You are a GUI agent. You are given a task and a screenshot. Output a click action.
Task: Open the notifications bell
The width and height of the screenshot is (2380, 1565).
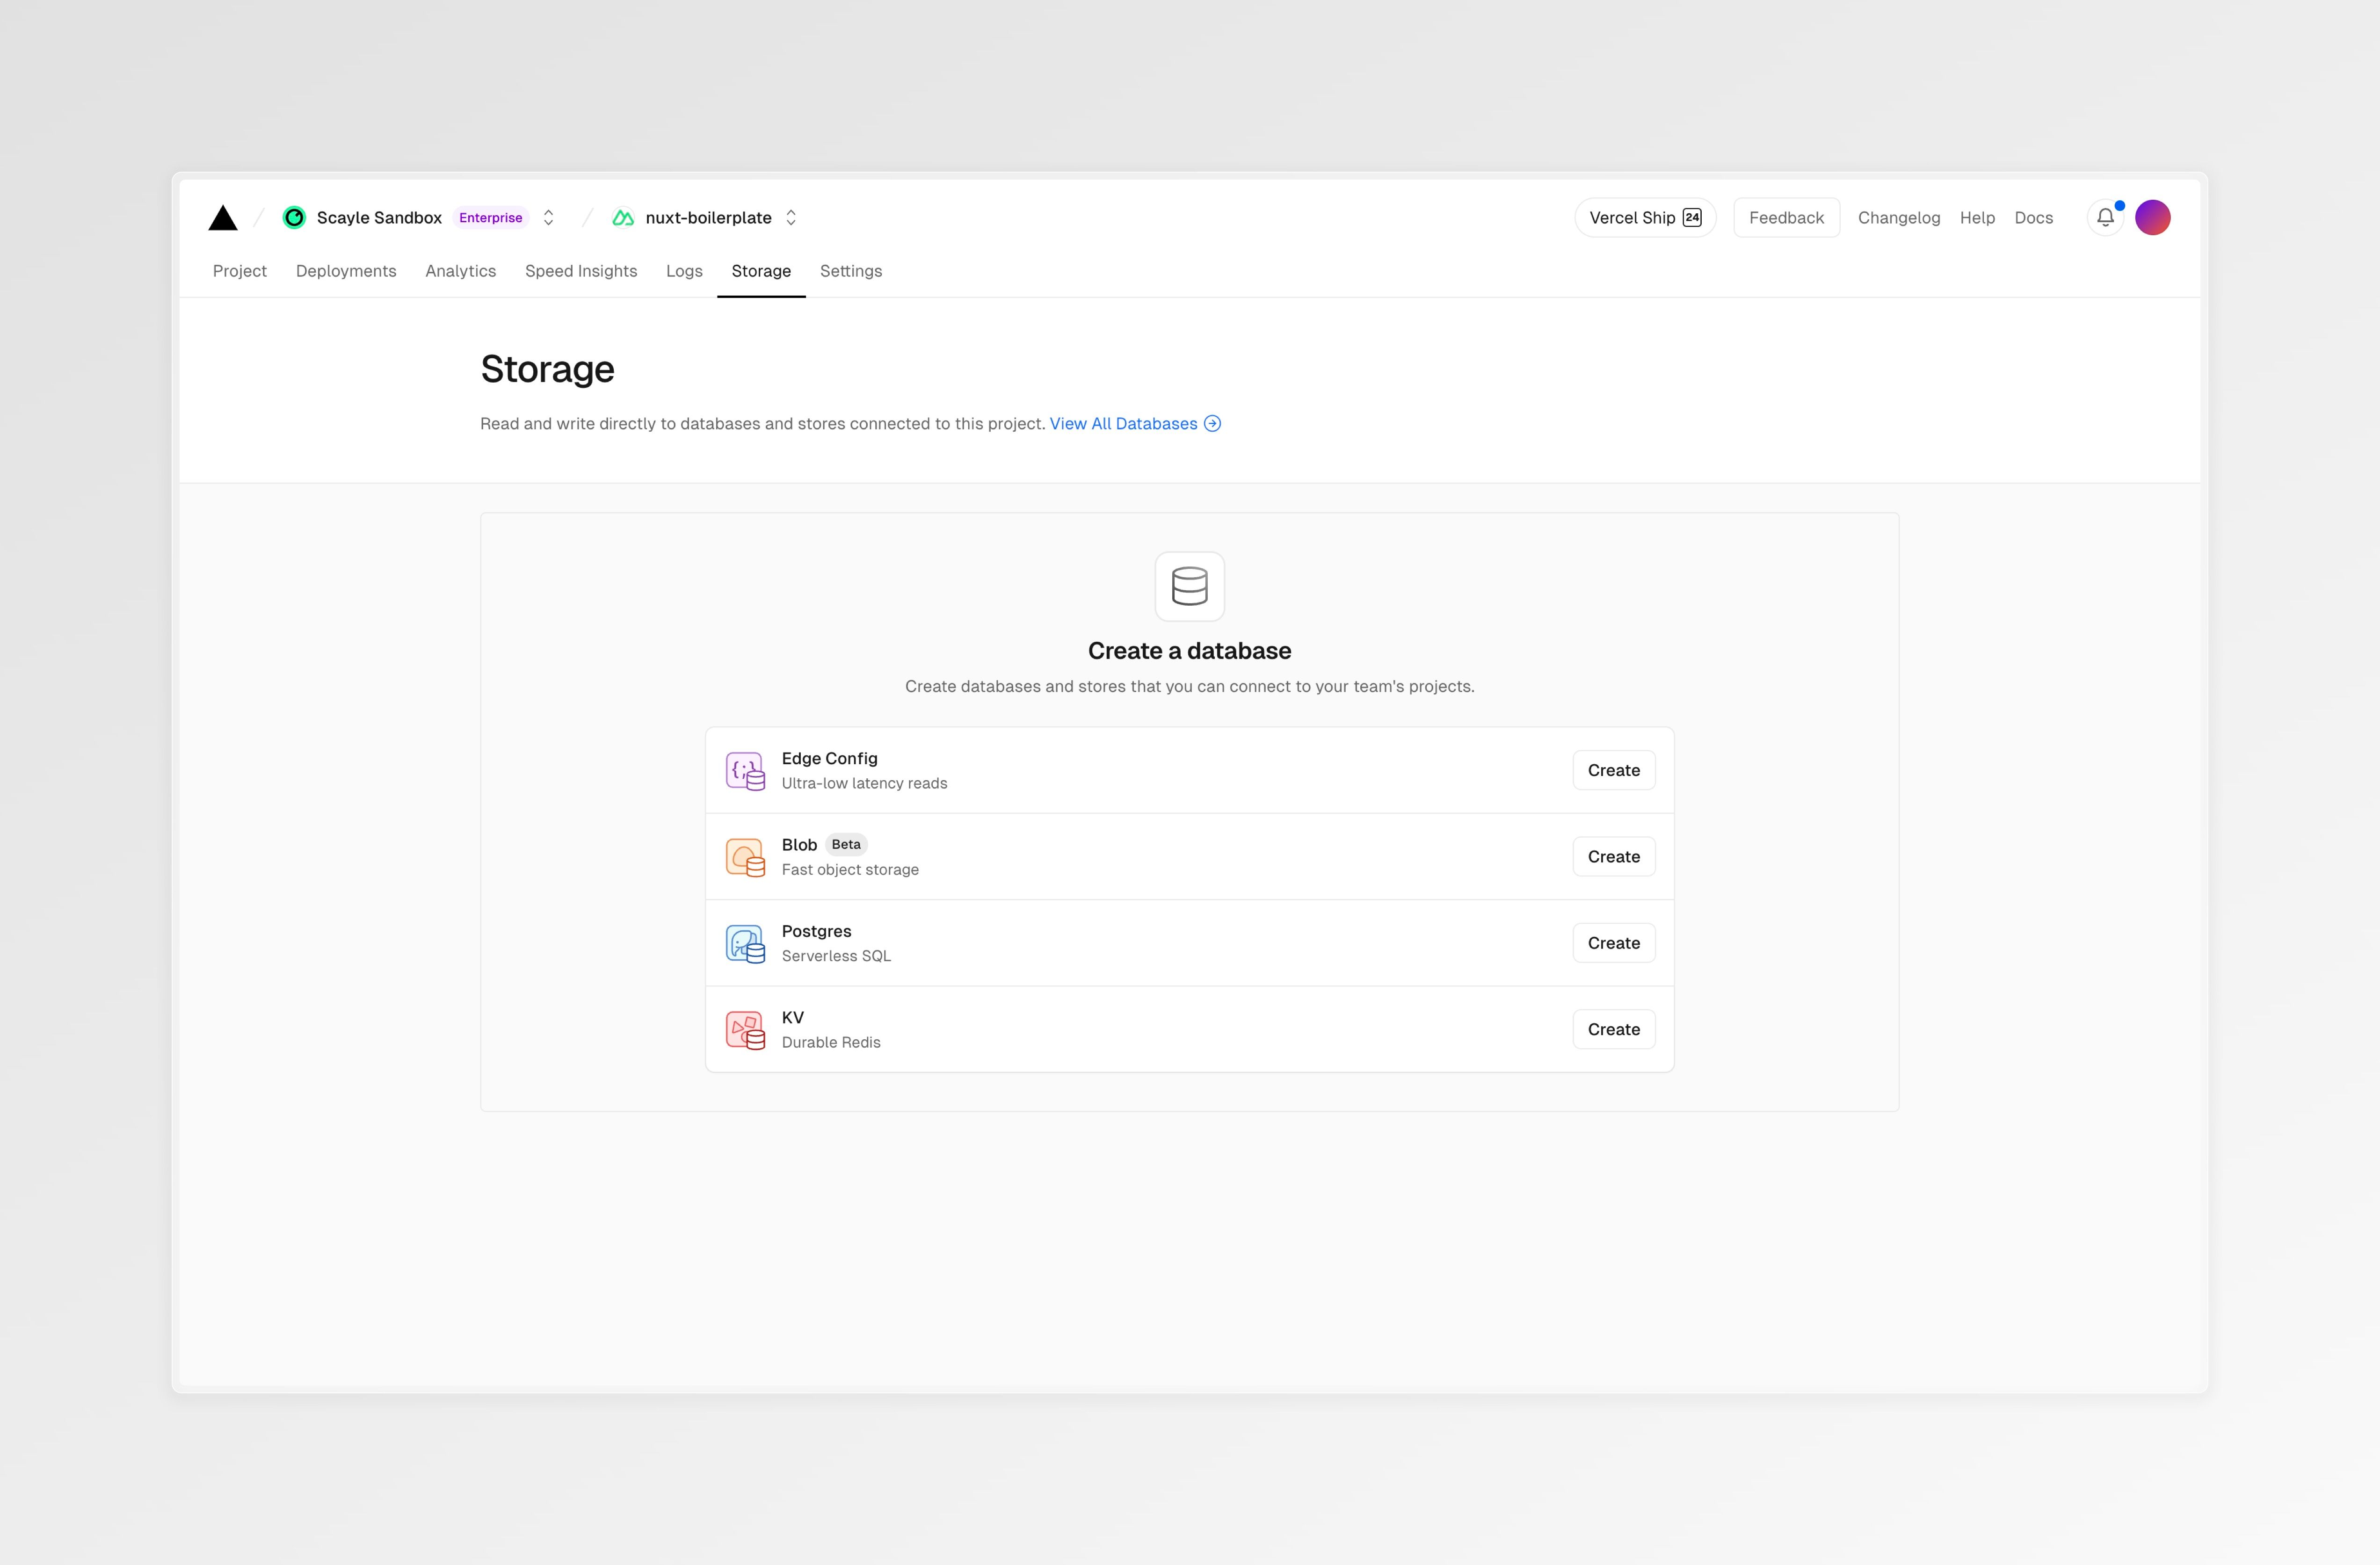point(2105,218)
